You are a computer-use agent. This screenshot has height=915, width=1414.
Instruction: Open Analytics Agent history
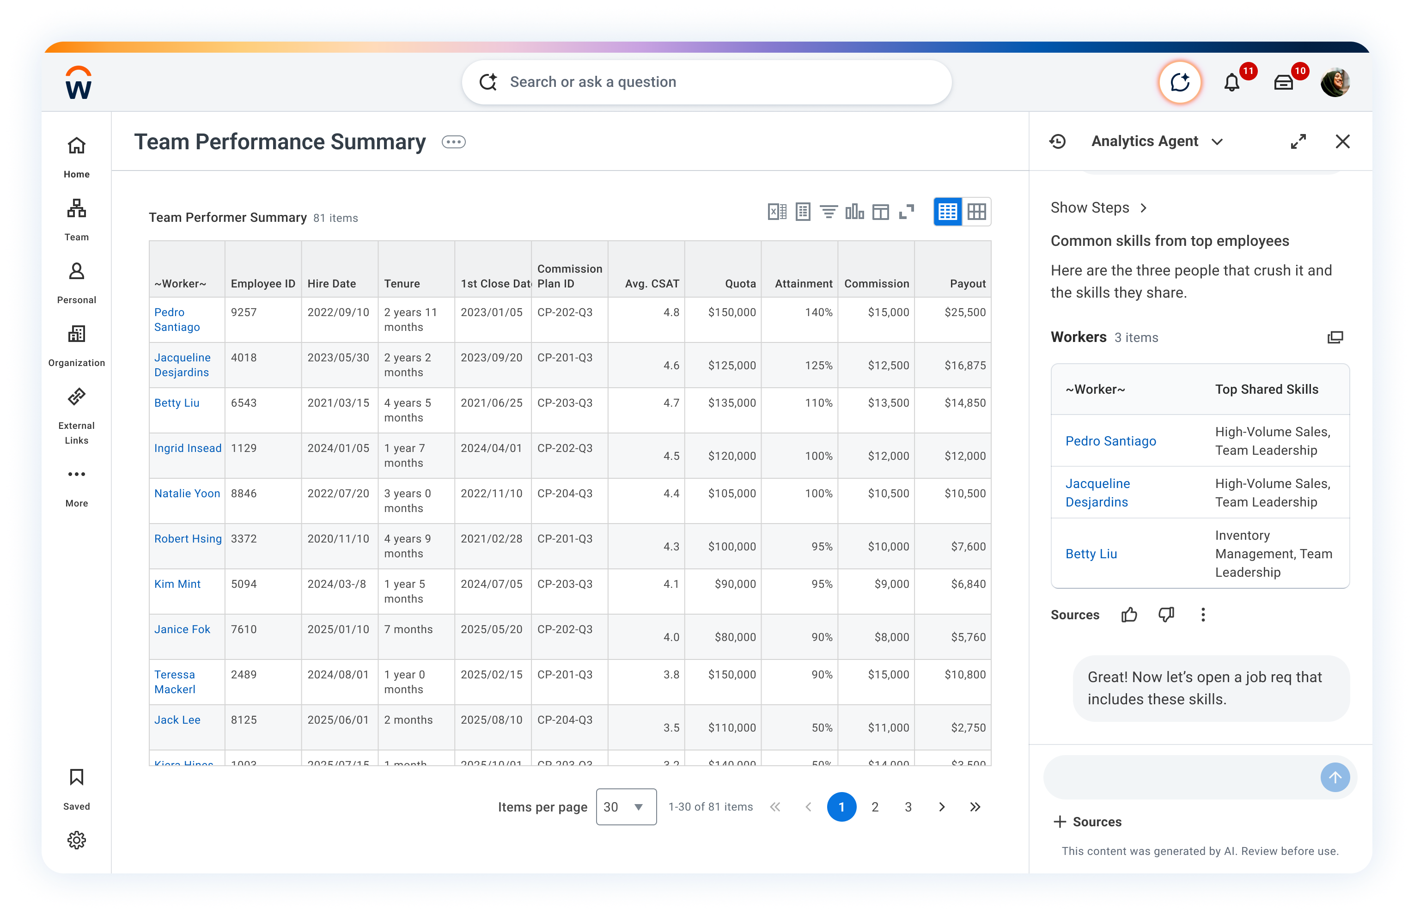(1058, 141)
